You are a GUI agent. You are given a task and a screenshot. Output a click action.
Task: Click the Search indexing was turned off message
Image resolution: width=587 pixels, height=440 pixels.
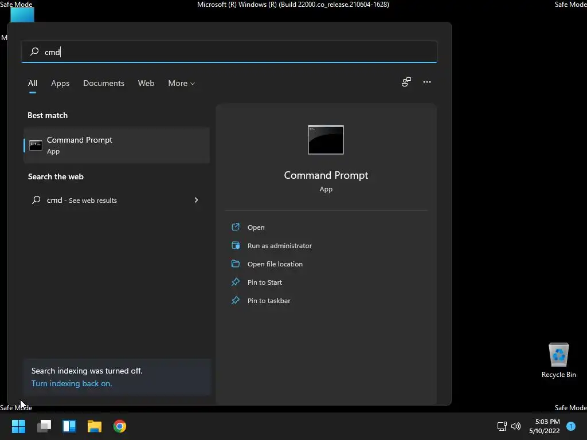(87, 371)
